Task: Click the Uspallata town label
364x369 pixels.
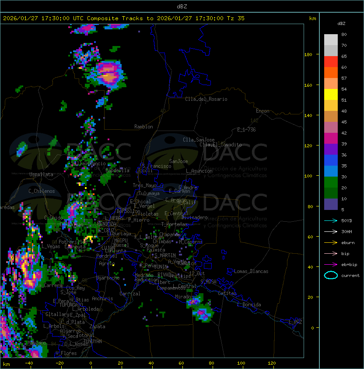Action: (x=41, y=174)
